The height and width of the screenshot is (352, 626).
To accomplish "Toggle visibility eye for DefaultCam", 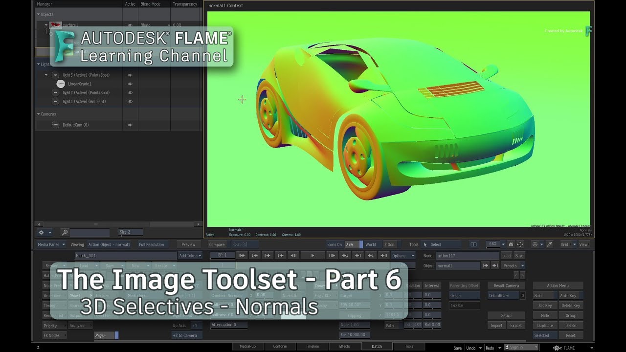I will [x=130, y=125].
